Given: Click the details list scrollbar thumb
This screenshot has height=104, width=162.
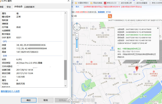Looking at the screenshot, I should tap(65, 70).
